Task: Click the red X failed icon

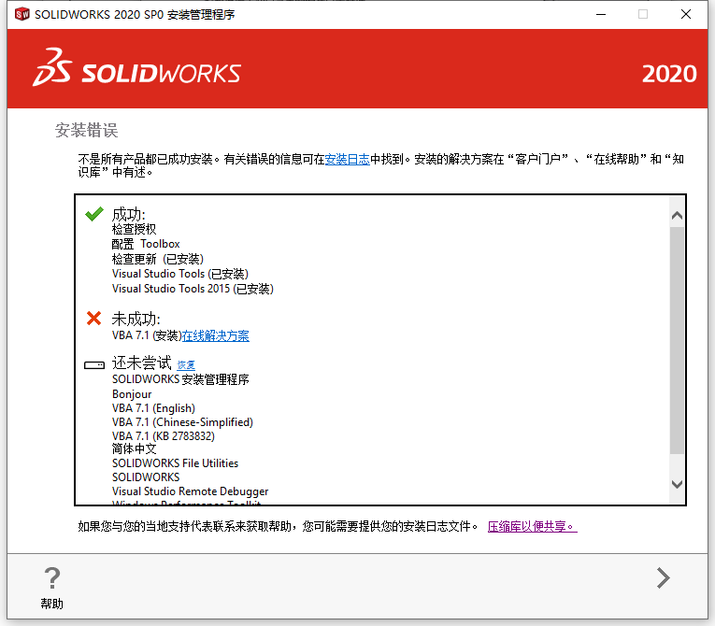Action: click(x=93, y=319)
